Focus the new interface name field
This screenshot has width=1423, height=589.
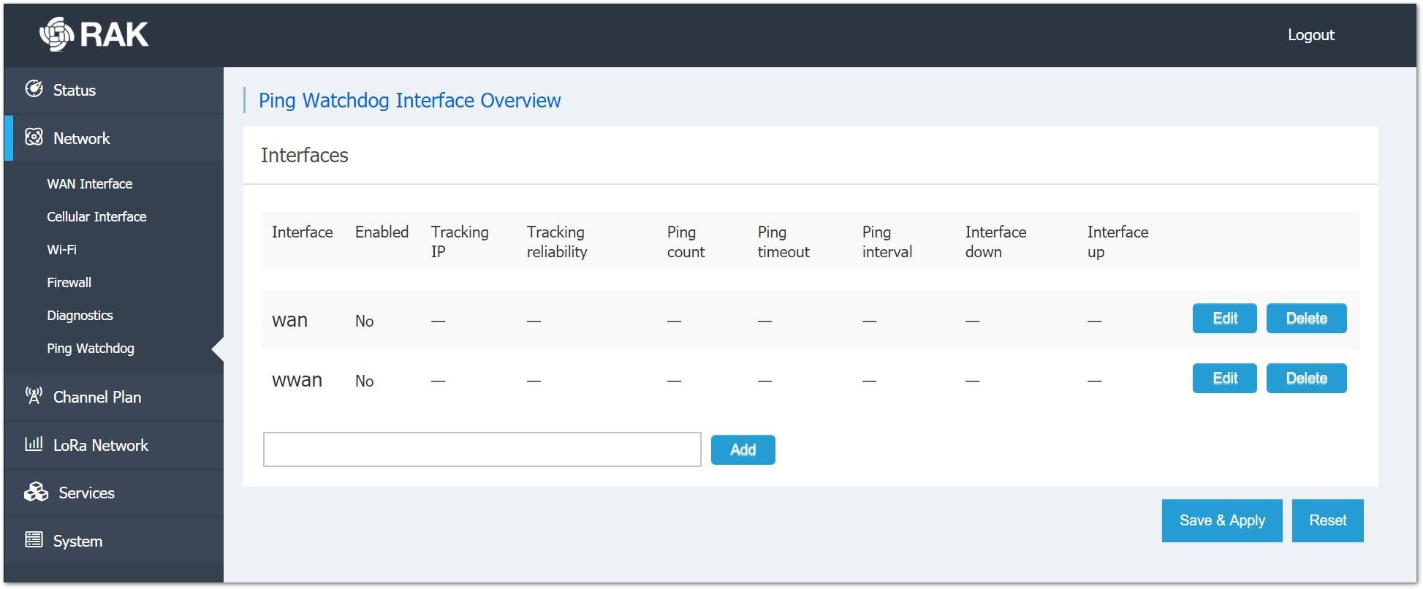pyautogui.click(x=482, y=449)
